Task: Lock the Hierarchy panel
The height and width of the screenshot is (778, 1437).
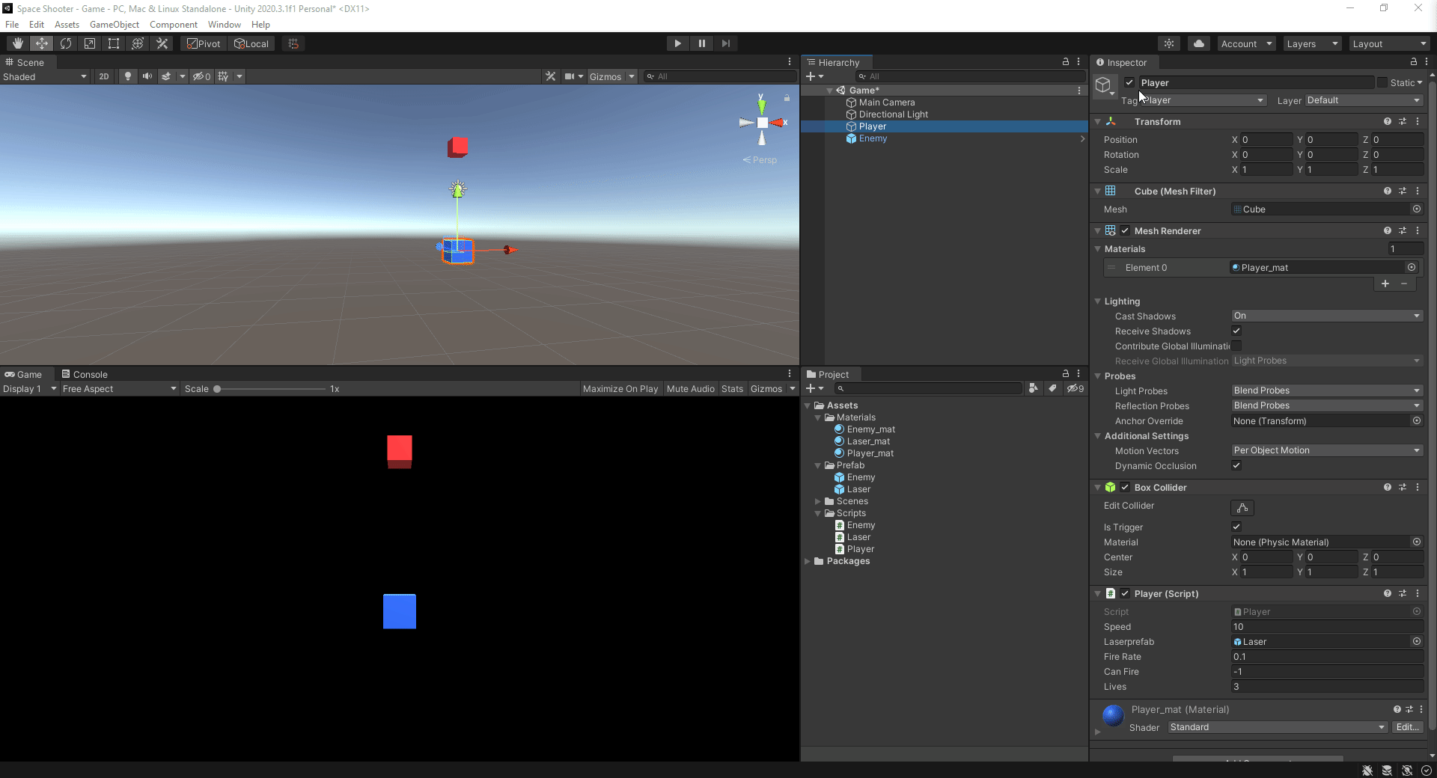Action: (x=1066, y=62)
